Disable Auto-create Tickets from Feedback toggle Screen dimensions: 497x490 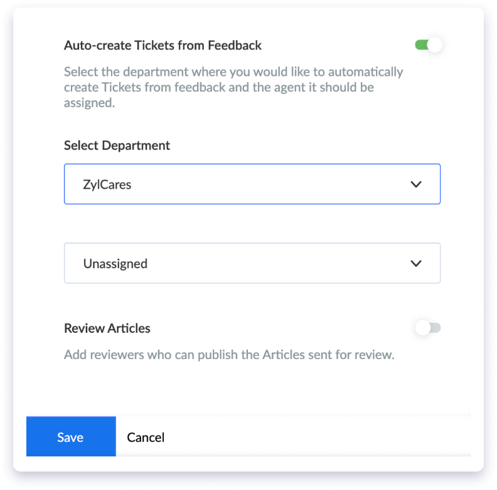(x=428, y=45)
